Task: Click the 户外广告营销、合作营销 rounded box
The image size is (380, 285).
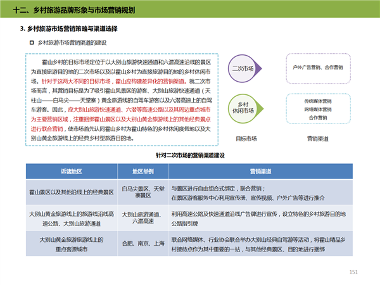Action: tap(318, 67)
